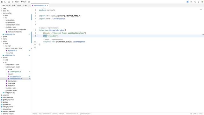
Task: Expand the jvmMain kotlin folder
Action: (5, 90)
